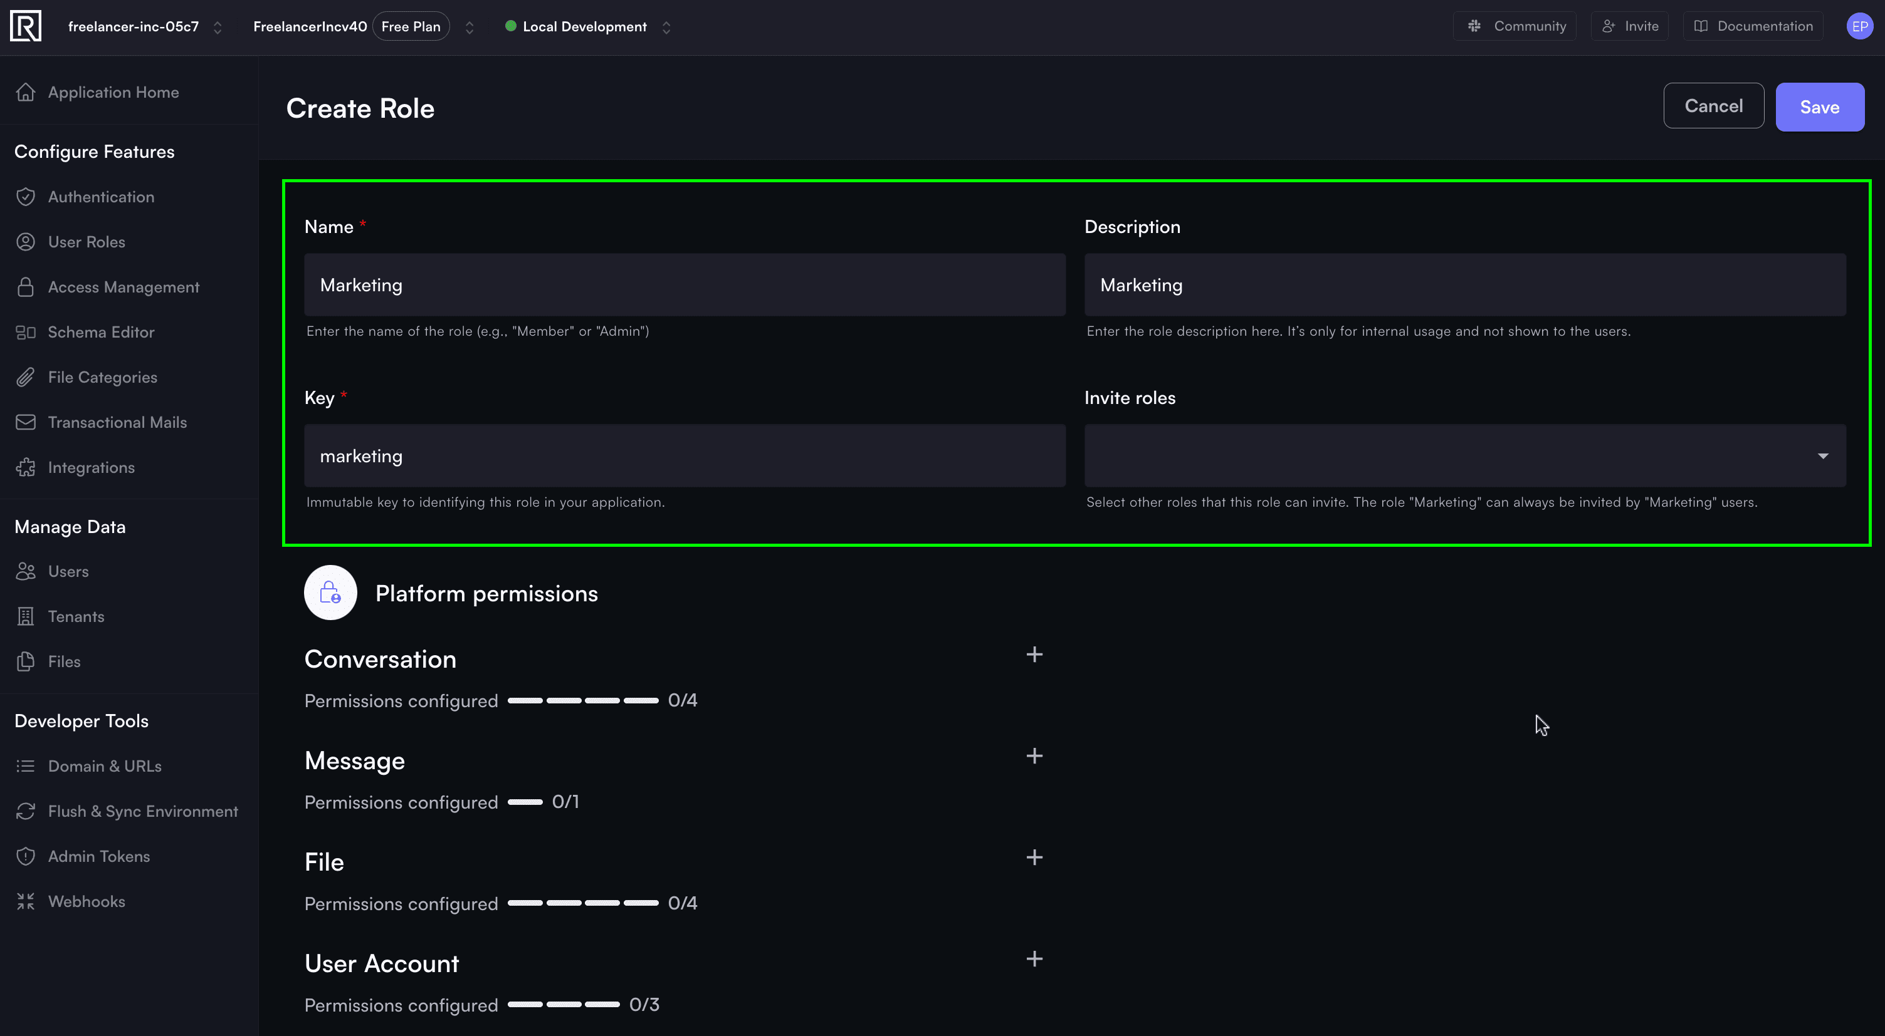Click the Application Home house icon
Image resolution: width=1885 pixels, height=1036 pixels.
pos(26,92)
